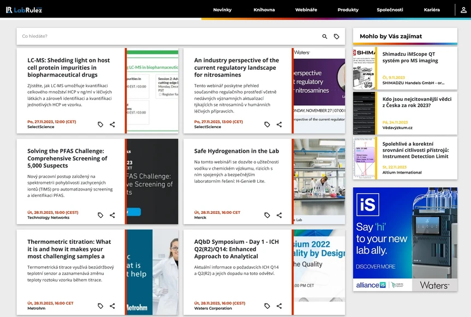Click the 'Mohlo by Vás zajímat' heading
The width and height of the screenshot is (471, 317).
(391, 37)
